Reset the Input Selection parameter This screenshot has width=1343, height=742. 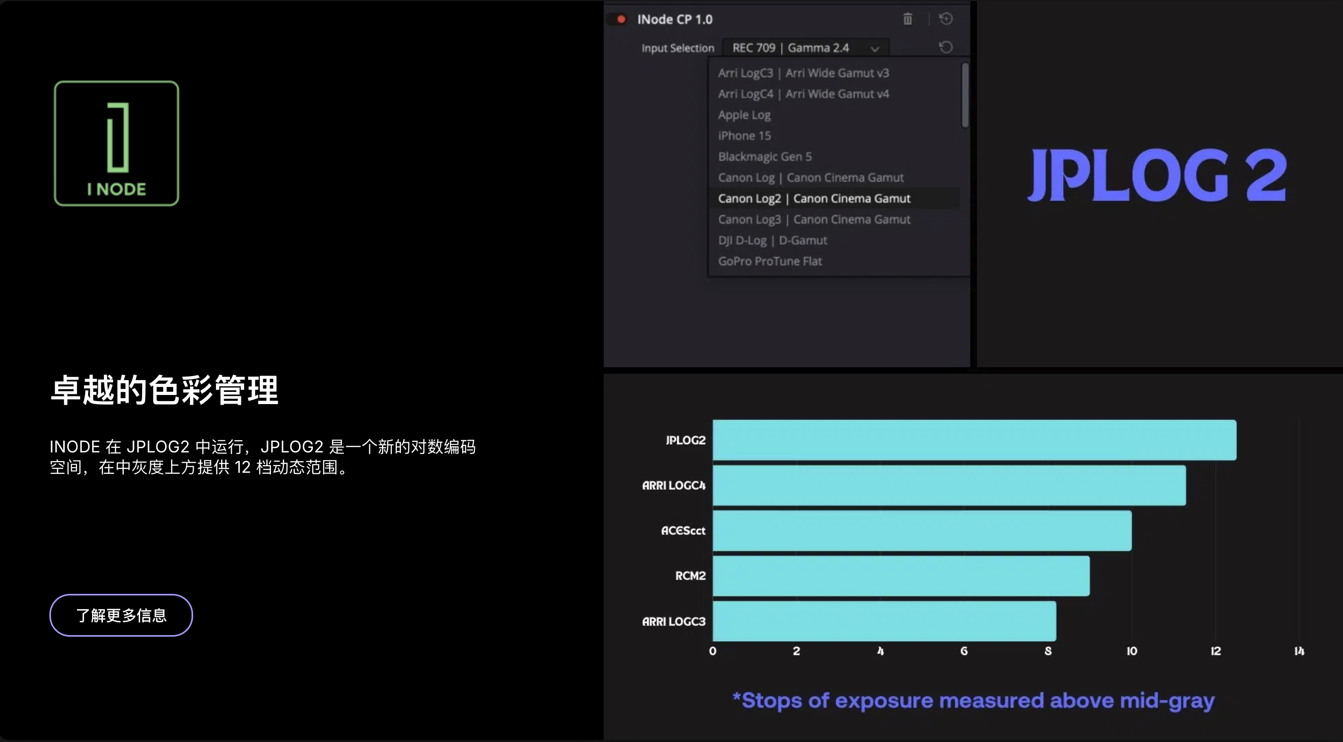point(946,47)
